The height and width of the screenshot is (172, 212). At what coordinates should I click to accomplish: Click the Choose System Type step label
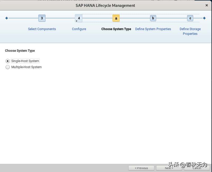click(116, 29)
